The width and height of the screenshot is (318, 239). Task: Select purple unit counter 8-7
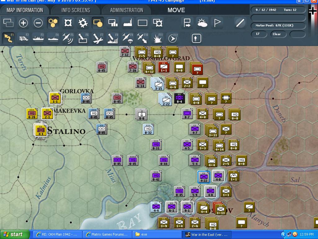coord(187,114)
